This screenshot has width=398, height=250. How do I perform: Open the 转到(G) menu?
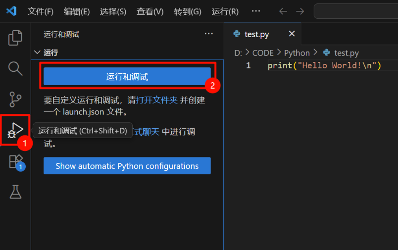point(188,11)
